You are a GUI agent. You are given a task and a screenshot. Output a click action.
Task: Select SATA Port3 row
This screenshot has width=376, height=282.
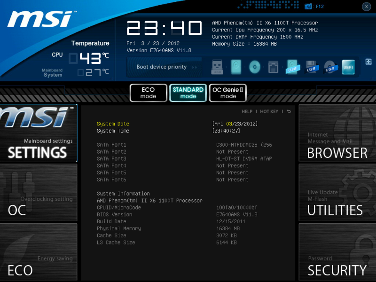point(184,159)
